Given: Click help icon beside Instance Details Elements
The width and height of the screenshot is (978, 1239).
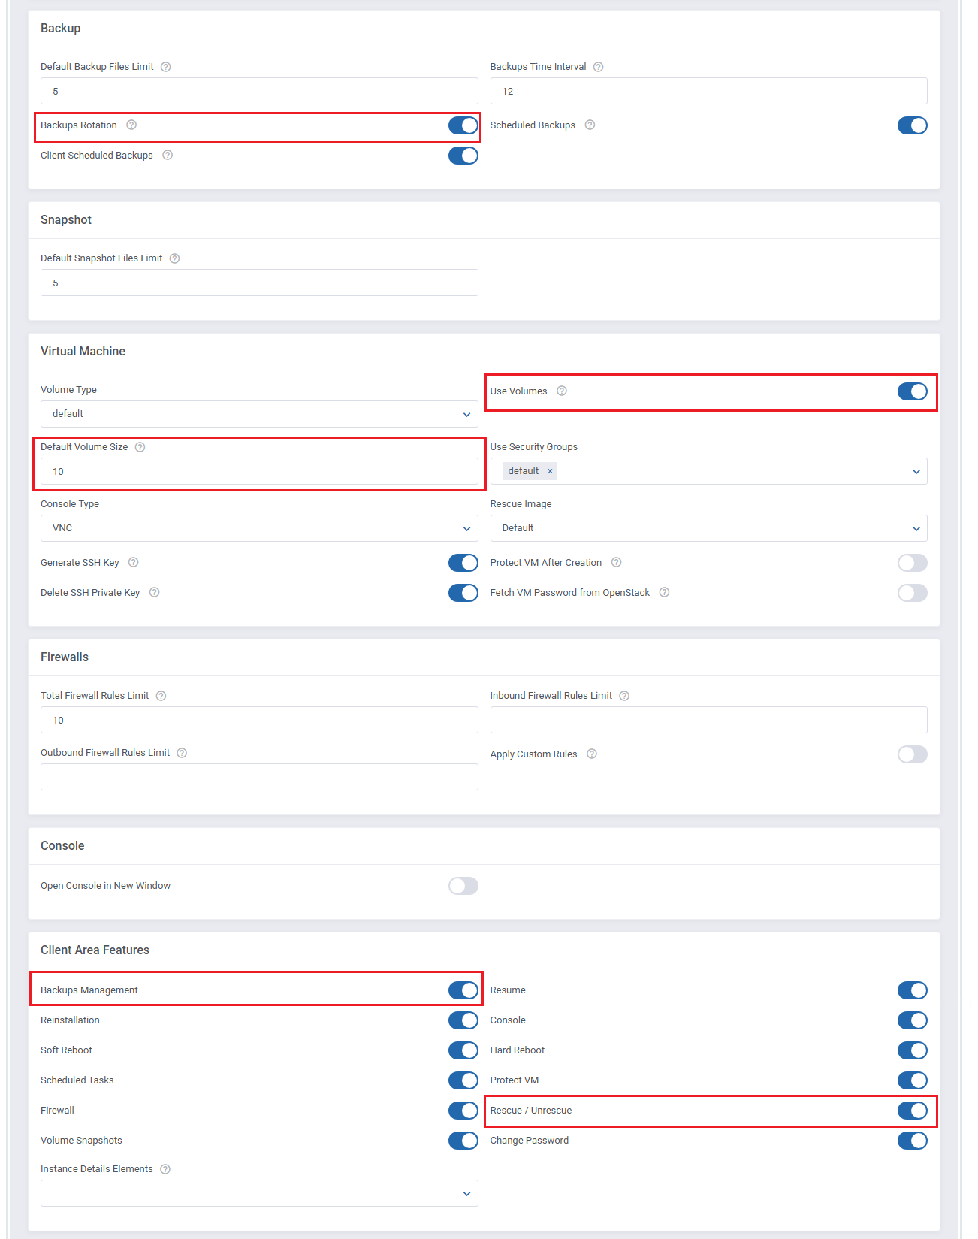Looking at the screenshot, I should (165, 1169).
